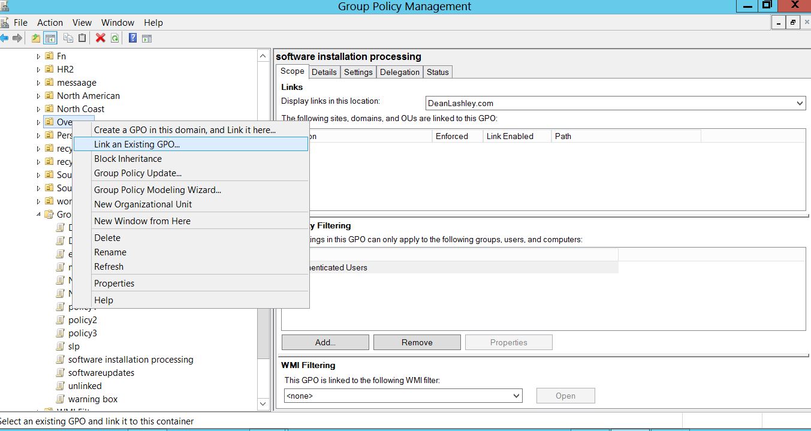This screenshot has width=811, height=431.
Task: Toggle the Show/Hide Console Tree icon
Action: pos(50,38)
